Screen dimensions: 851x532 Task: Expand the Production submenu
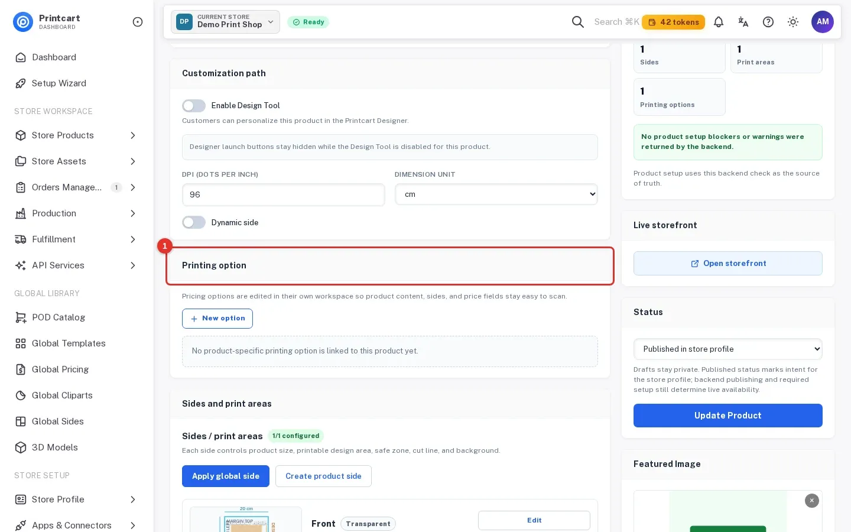coord(133,213)
